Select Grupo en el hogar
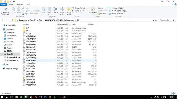 12,68
